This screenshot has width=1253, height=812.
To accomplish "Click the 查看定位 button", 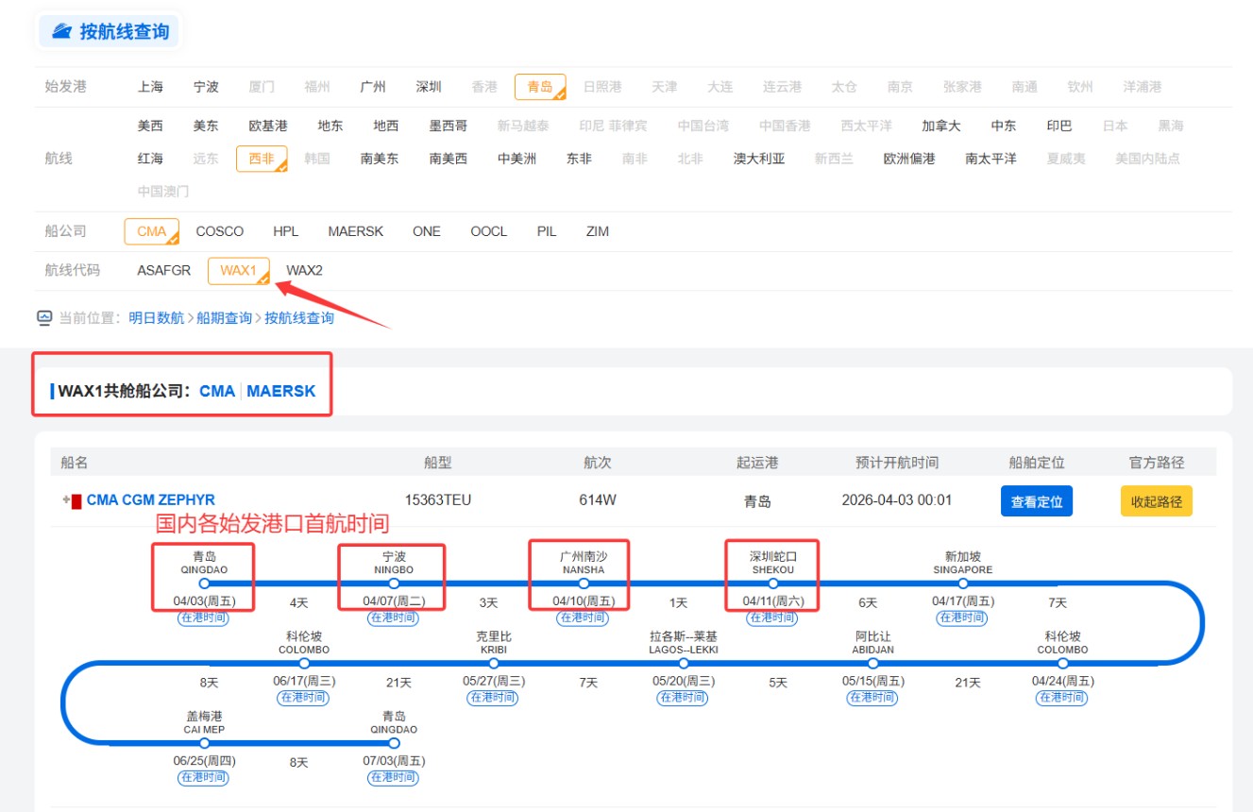I will (x=1036, y=501).
